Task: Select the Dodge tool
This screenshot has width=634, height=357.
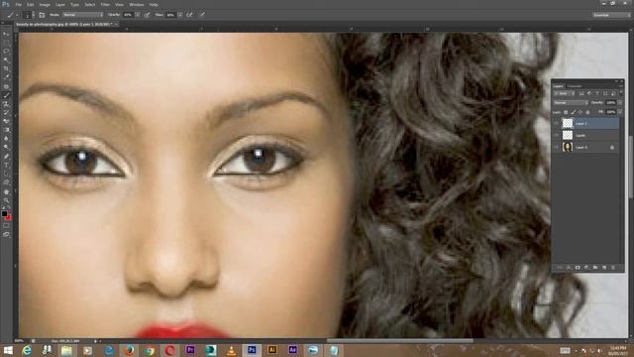Action: 6,148
